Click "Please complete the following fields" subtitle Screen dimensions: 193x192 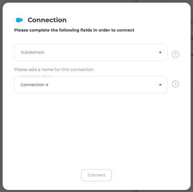74,30
